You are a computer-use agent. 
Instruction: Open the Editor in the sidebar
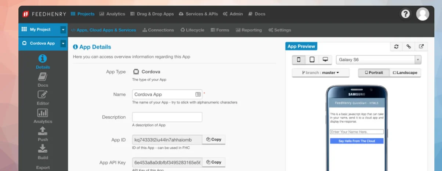pyautogui.click(x=43, y=98)
